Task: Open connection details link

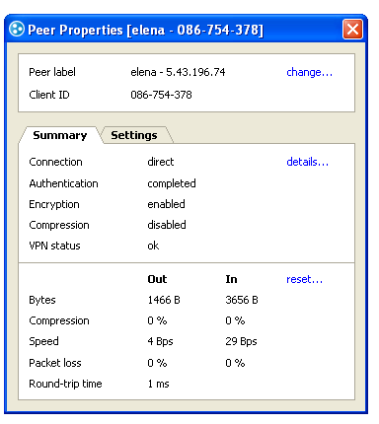Action: [x=307, y=162]
